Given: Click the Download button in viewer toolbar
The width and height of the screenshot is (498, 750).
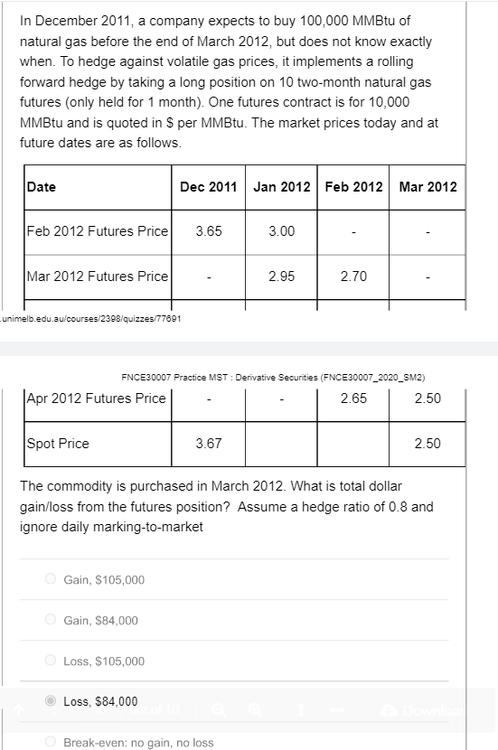Looking at the screenshot, I should (x=423, y=710).
